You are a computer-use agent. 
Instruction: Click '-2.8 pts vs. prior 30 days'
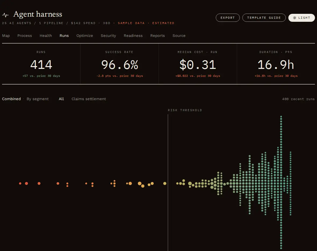coord(120,76)
